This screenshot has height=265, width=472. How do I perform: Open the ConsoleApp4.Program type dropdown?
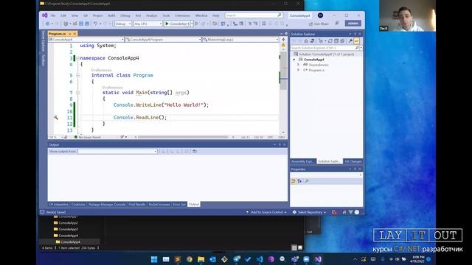coord(164,39)
